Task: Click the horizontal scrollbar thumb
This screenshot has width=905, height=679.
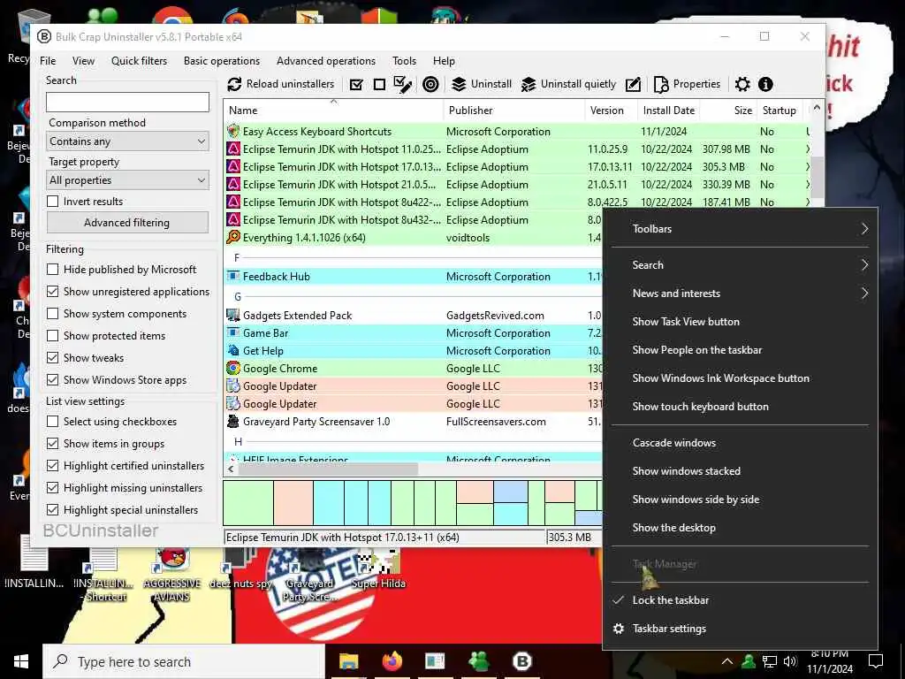Action: coord(329,469)
